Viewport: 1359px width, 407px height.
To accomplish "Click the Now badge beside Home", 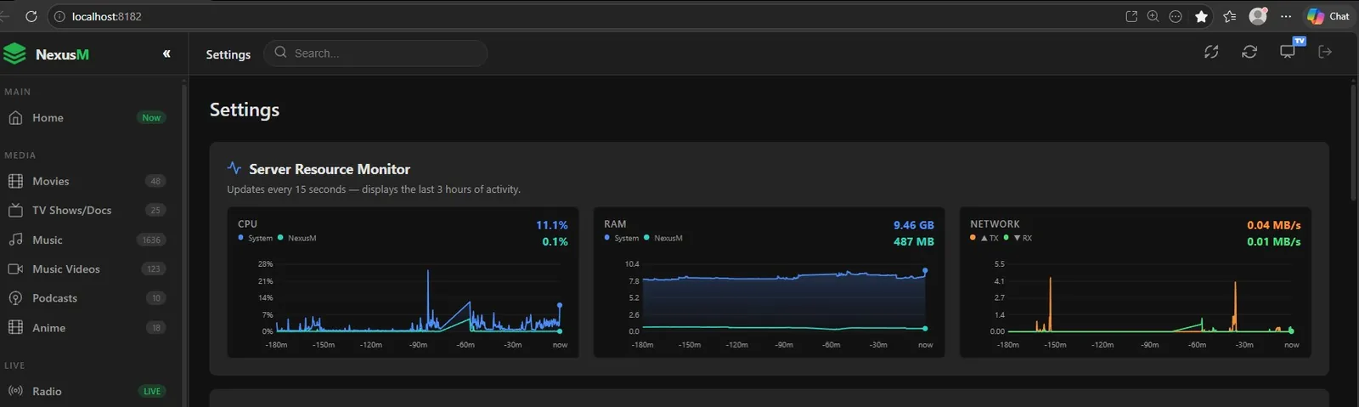I will coord(151,118).
